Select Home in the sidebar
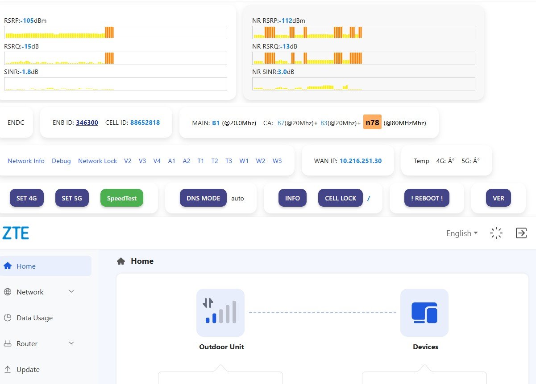Image resolution: width=536 pixels, height=384 pixels. click(x=26, y=266)
